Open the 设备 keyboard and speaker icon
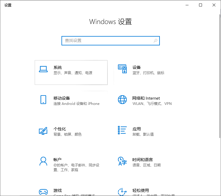221x196 pixels. coord(122,69)
